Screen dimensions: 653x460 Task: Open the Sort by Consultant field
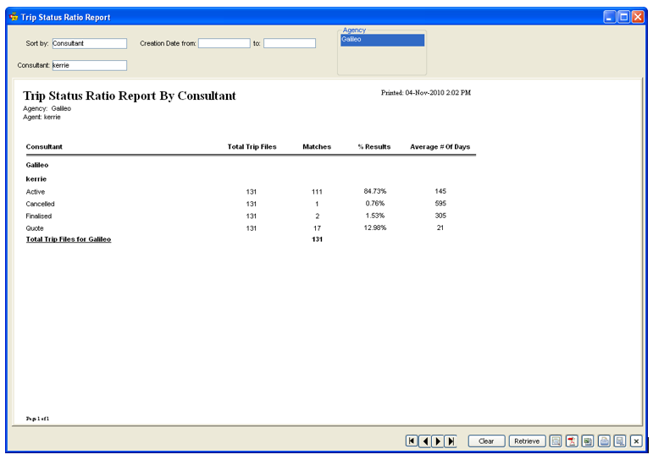[90, 43]
